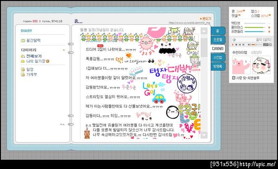Open the 방명록 tab
Viewport: 278px width, 169px height.
click(218, 66)
